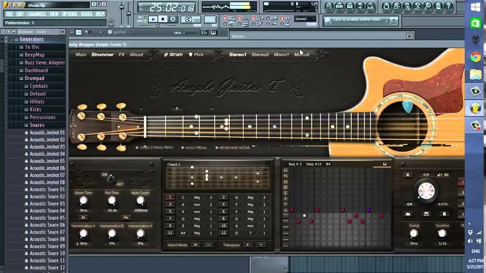The image size is (486, 273).
Task: Open the piano roll icon
Action: 350,6
